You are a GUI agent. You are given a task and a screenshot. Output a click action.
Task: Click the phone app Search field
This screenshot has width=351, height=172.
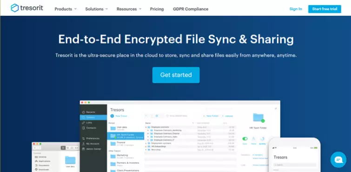pyautogui.click(x=294, y=165)
